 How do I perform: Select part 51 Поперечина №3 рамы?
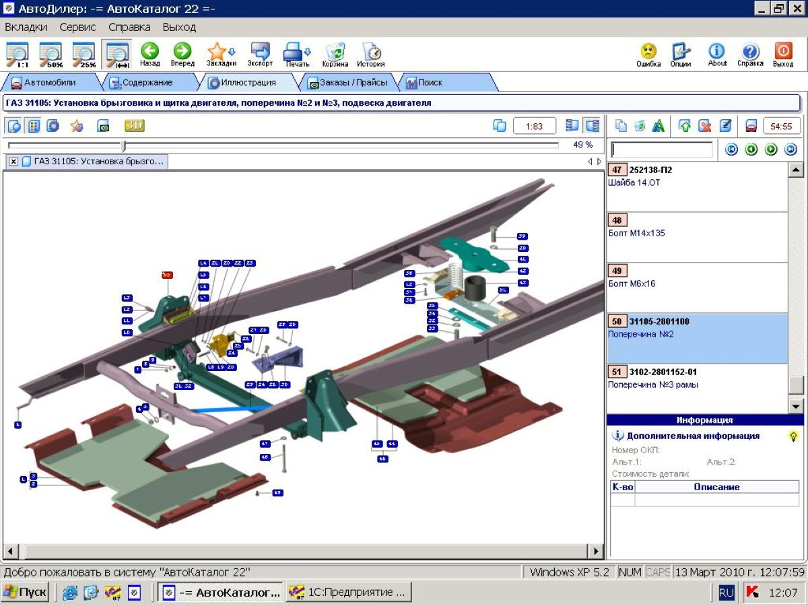(x=697, y=389)
